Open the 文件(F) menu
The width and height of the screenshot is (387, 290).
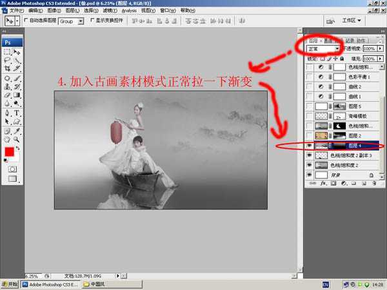17,10
